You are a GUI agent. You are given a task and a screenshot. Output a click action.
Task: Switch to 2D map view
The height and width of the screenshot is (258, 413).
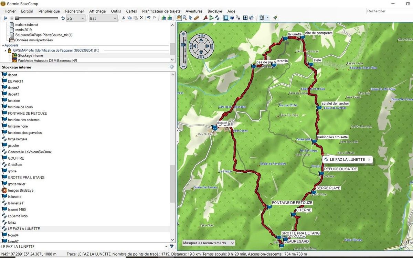click(x=226, y=18)
